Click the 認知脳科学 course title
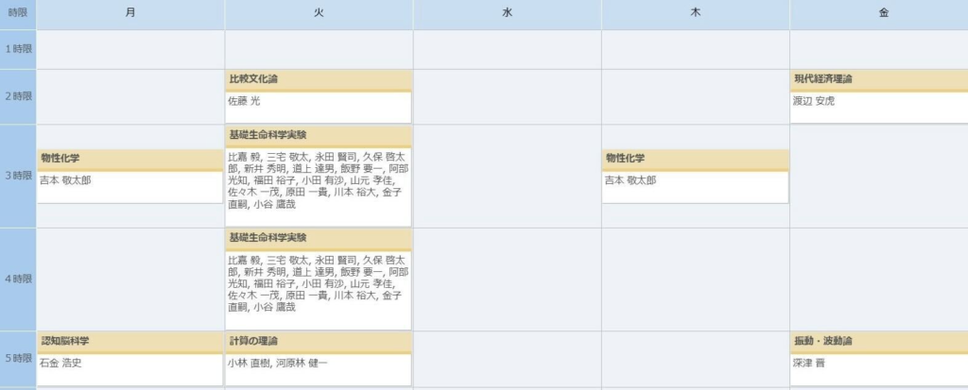This screenshot has width=968, height=390. [x=65, y=340]
